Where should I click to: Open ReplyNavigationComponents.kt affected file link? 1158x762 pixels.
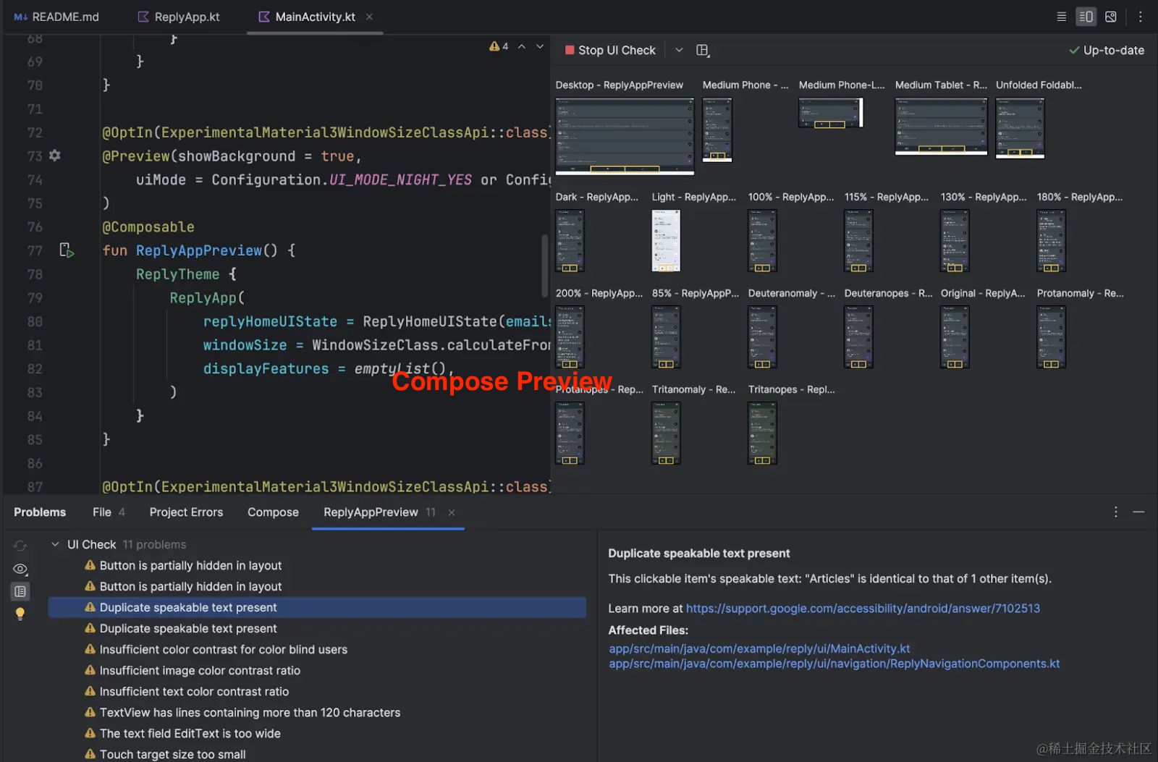coord(834,664)
